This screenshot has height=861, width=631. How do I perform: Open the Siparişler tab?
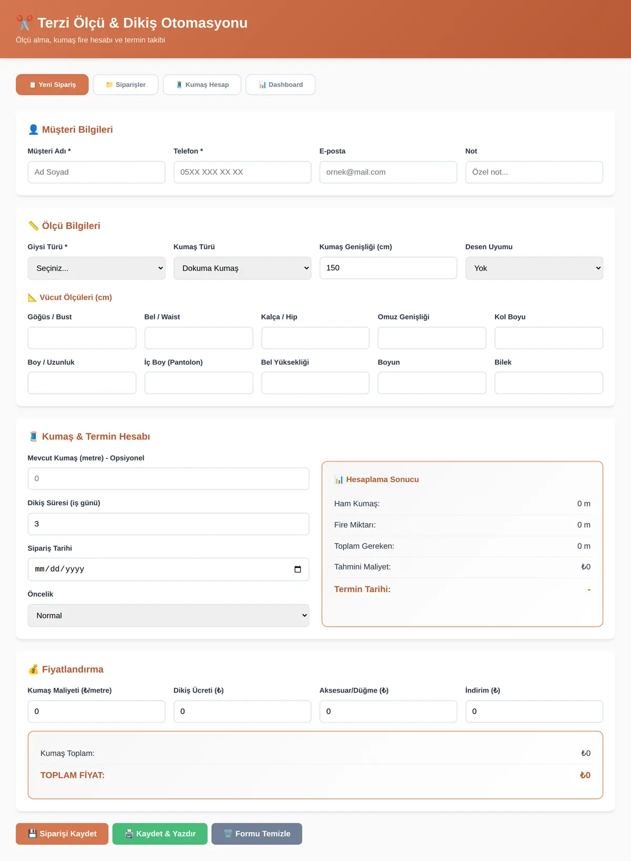(x=126, y=85)
